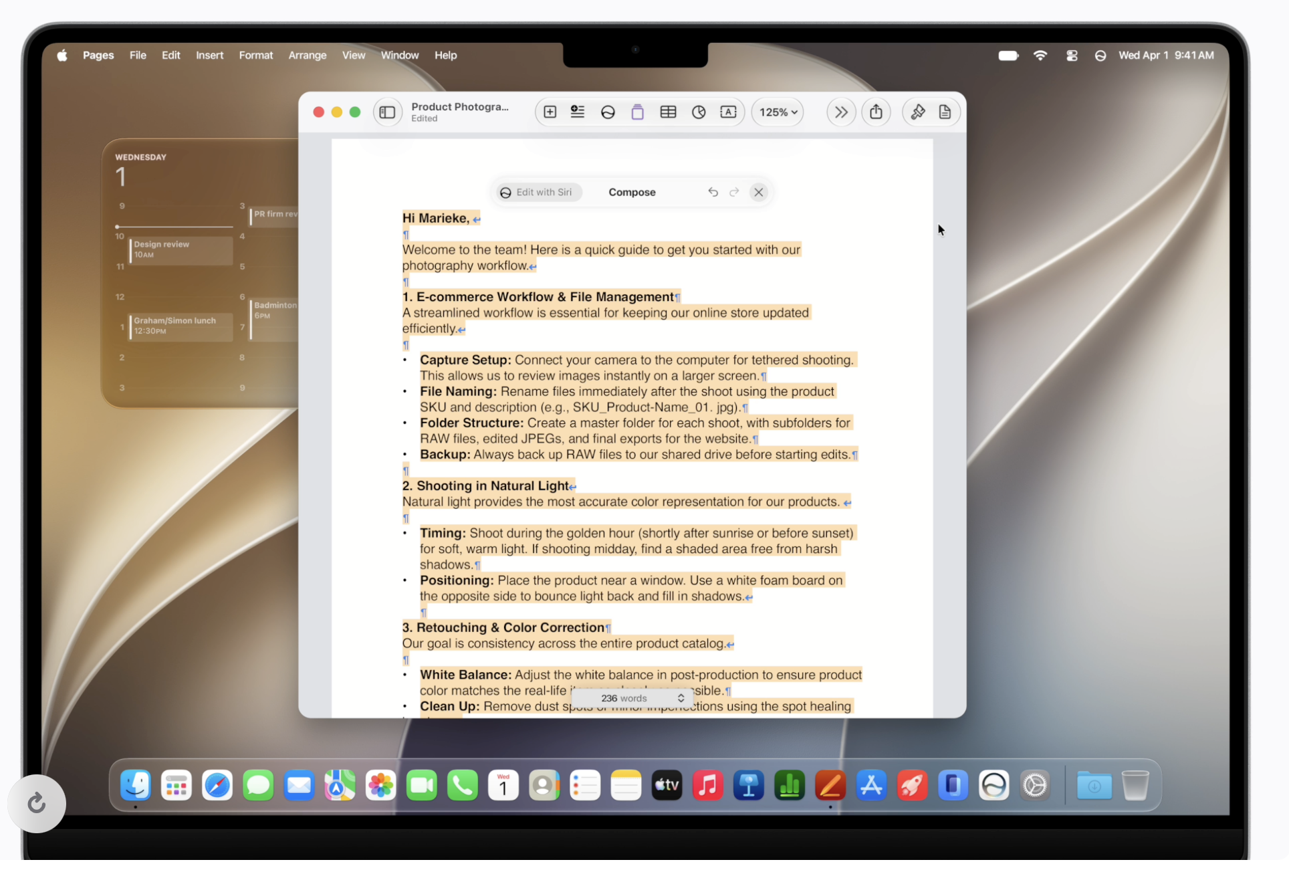This screenshot has height=872, width=1289.
Task: Open the Arrange menu
Action: tap(308, 56)
